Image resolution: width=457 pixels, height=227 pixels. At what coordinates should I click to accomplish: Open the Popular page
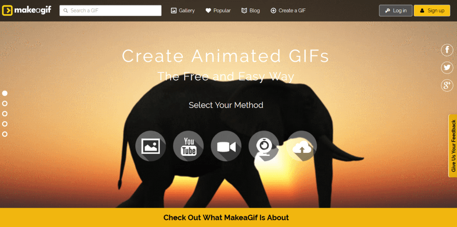pyautogui.click(x=218, y=11)
